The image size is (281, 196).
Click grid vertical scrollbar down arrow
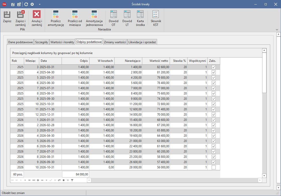(264, 176)
